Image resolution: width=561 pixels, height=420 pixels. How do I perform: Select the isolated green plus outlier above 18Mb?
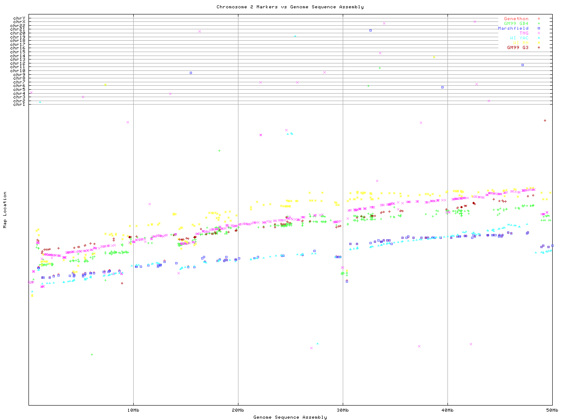click(x=219, y=150)
